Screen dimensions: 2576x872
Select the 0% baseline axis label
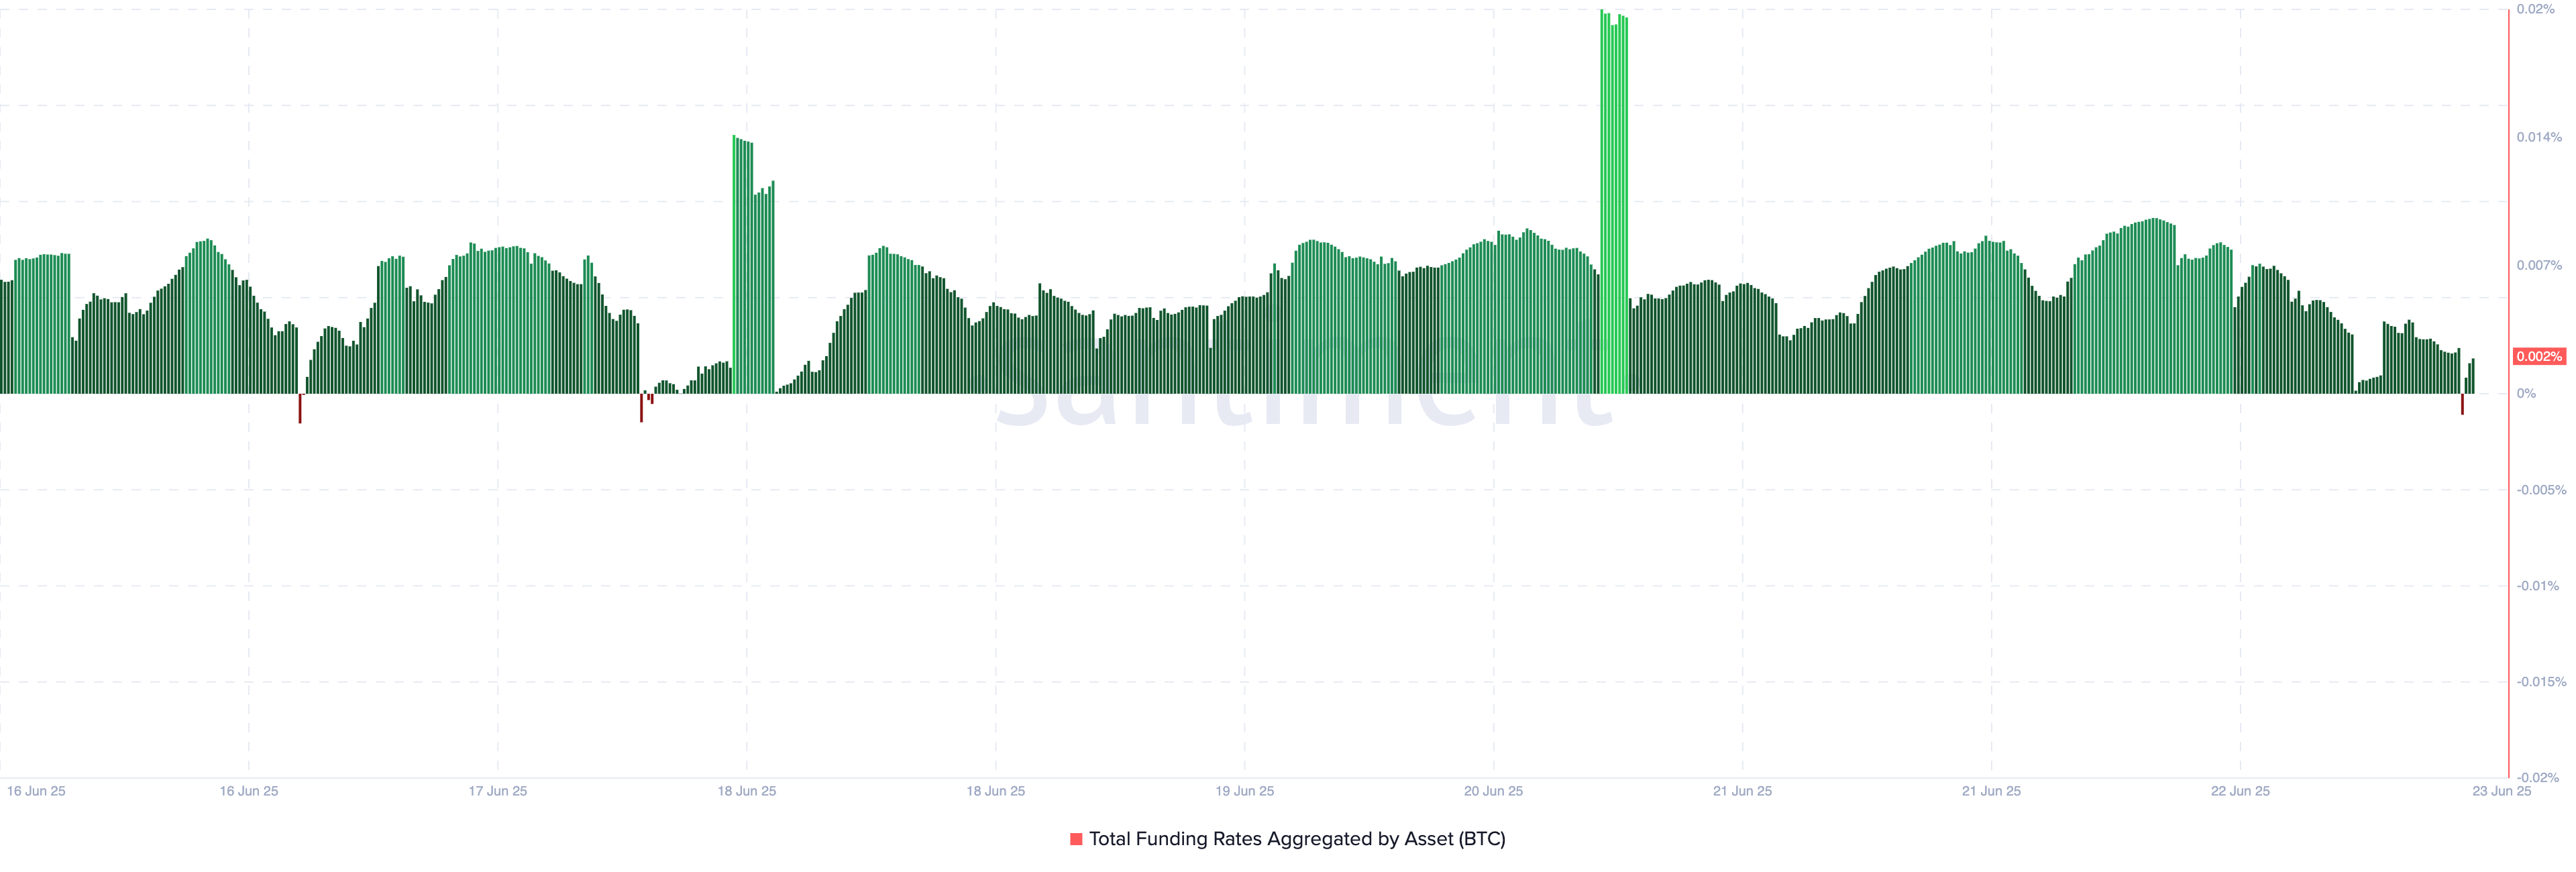coord(2526,394)
